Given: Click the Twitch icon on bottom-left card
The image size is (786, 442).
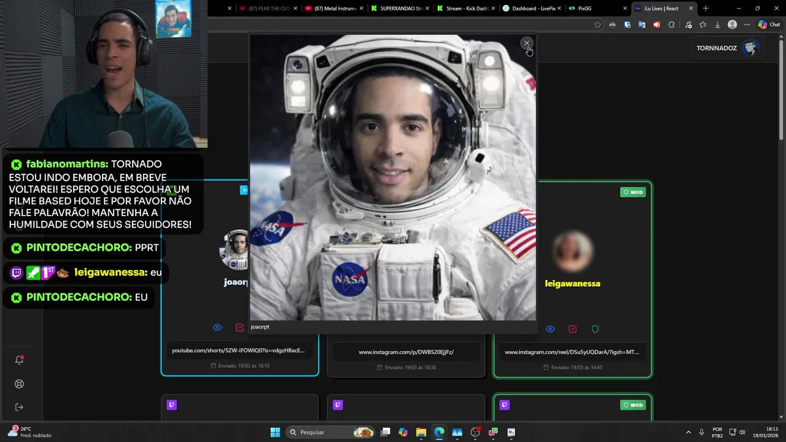Looking at the screenshot, I should (x=172, y=405).
